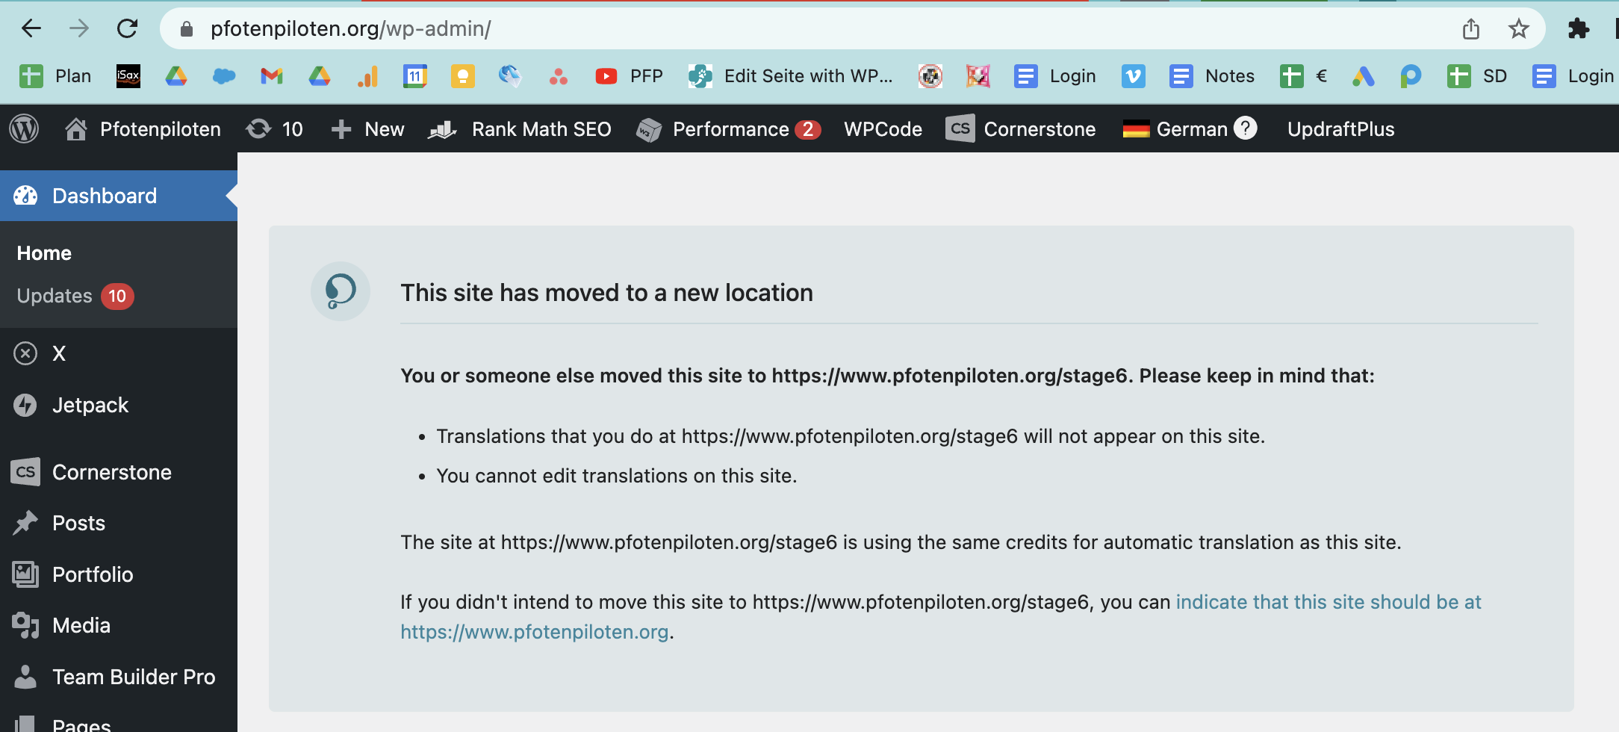Open UpdraftPlus in the admin bar
Viewport: 1619px width, 732px height.
click(x=1340, y=129)
